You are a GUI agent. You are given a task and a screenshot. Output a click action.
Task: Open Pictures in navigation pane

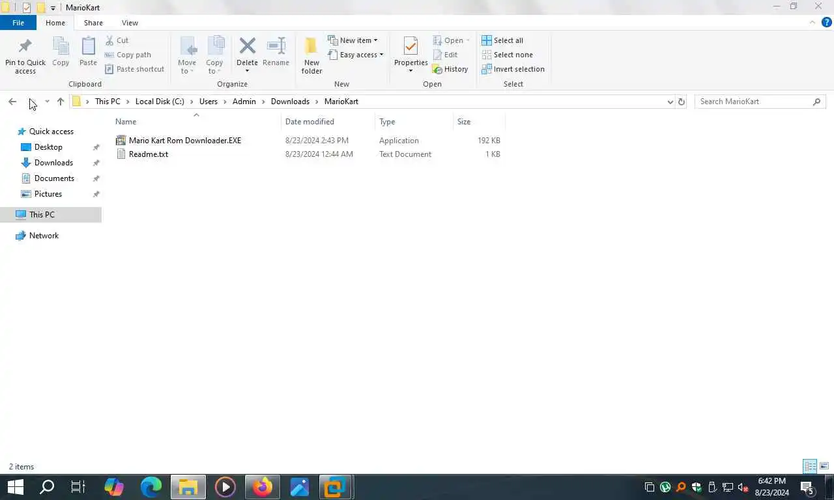tap(48, 194)
